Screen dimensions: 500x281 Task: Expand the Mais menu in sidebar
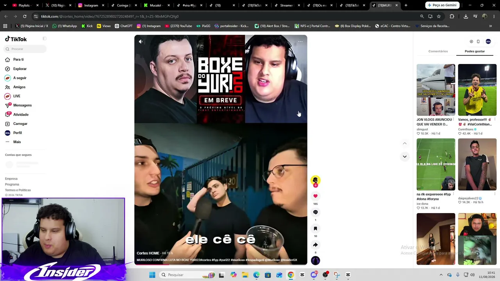click(17, 142)
